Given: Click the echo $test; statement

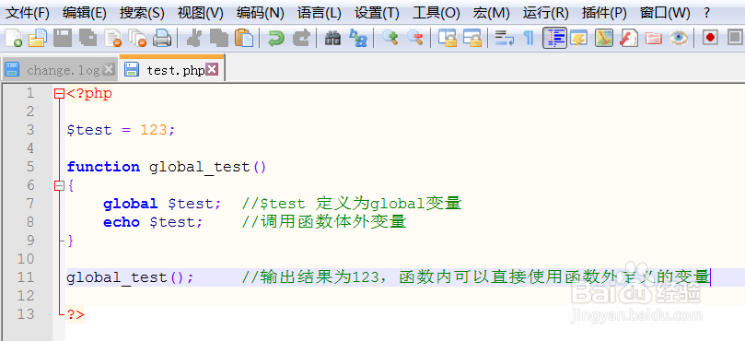Looking at the screenshot, I should [x=153, y=223].
